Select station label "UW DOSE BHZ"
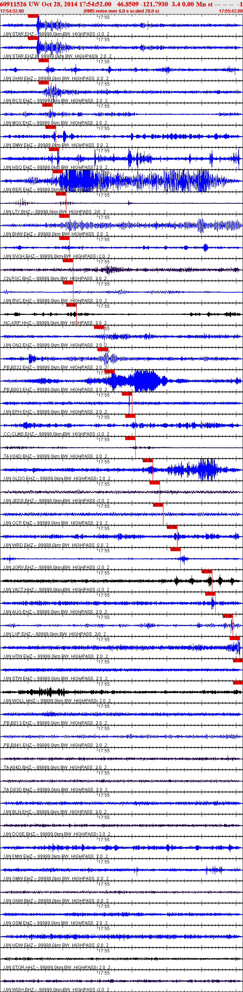 (20, 835)
